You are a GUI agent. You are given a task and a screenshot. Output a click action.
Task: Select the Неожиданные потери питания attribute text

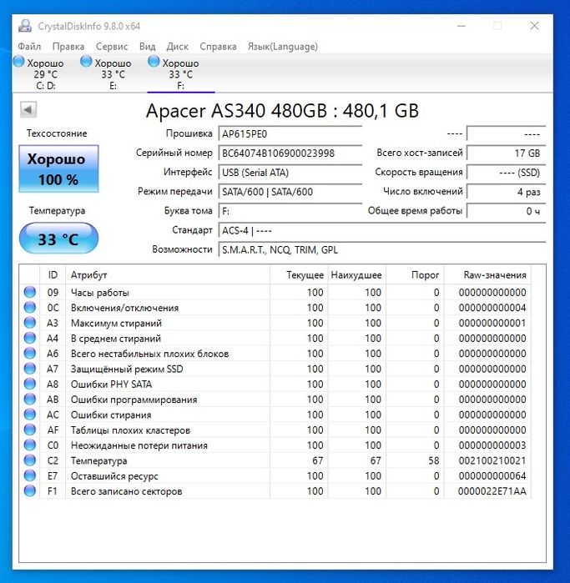click(x=139, y=445)
